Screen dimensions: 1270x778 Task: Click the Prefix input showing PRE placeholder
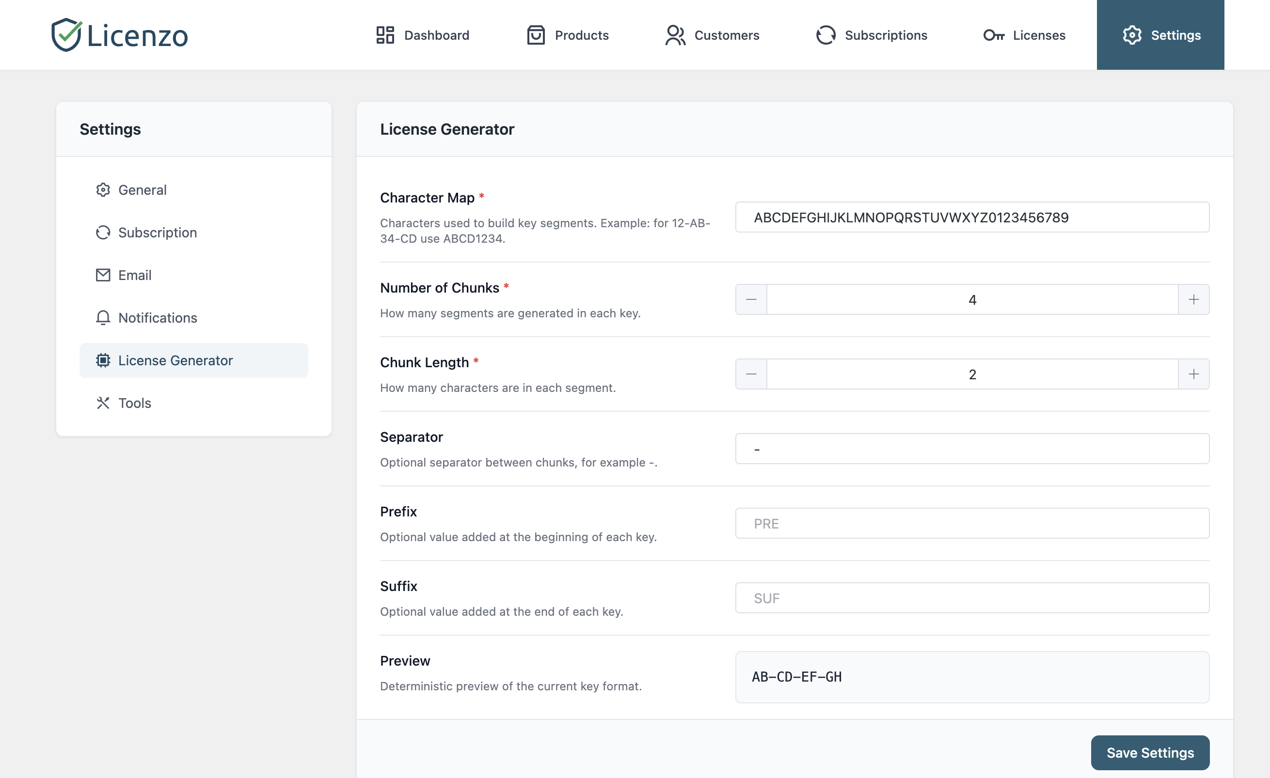tap(972, 523)
